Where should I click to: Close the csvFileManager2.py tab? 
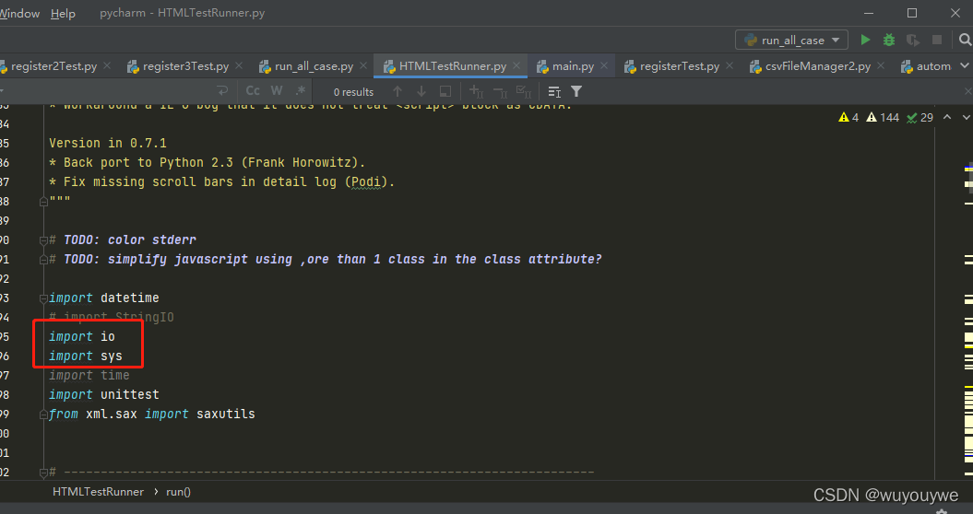coord(881,65)
